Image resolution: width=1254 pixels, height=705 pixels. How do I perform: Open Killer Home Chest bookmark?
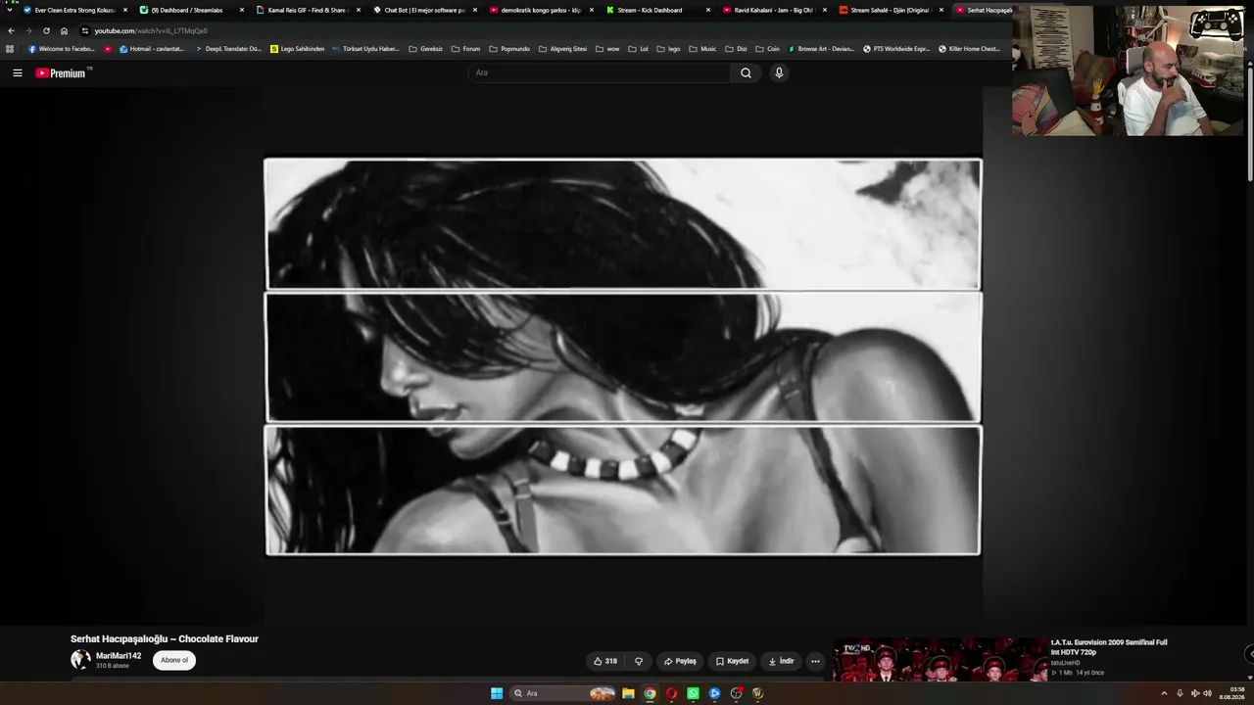(x=970, y=49)
